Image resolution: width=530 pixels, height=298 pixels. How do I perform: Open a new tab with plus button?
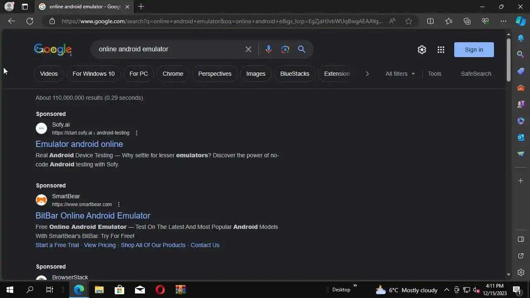pos(141,7)
